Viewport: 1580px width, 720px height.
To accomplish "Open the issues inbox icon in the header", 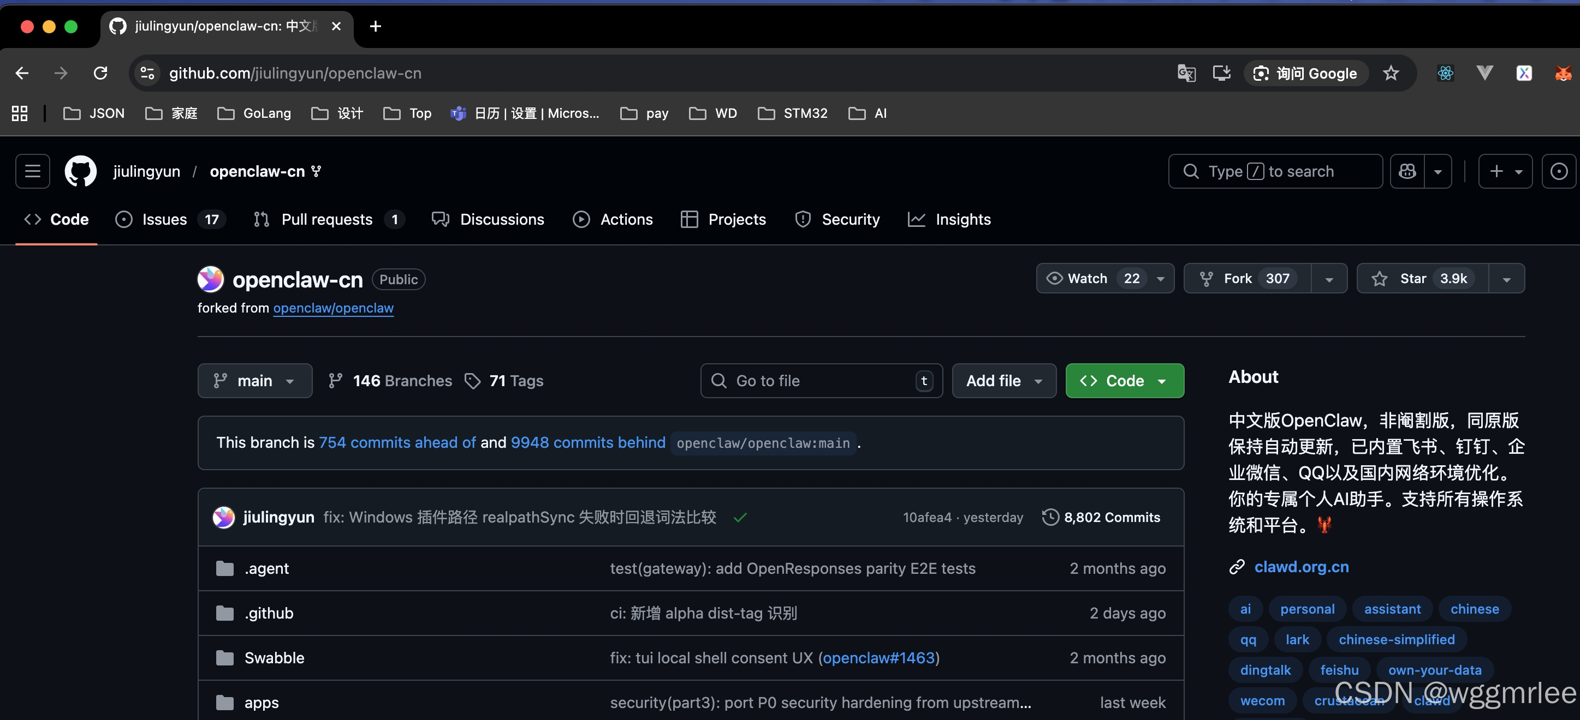I will click(x=1558, y=171).
